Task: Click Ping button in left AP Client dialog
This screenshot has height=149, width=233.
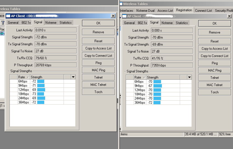Action: point(98,63)
